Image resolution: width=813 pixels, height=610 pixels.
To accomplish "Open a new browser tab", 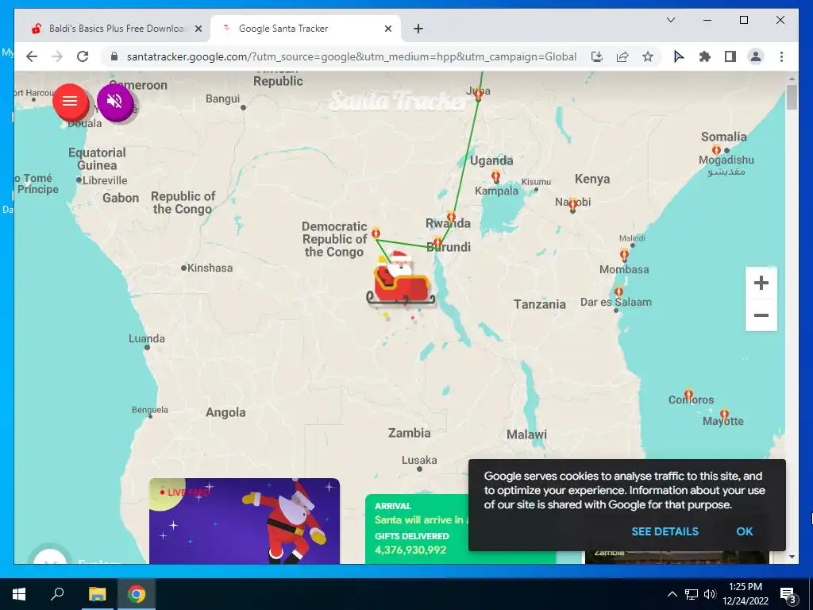I will pos(418,29).
